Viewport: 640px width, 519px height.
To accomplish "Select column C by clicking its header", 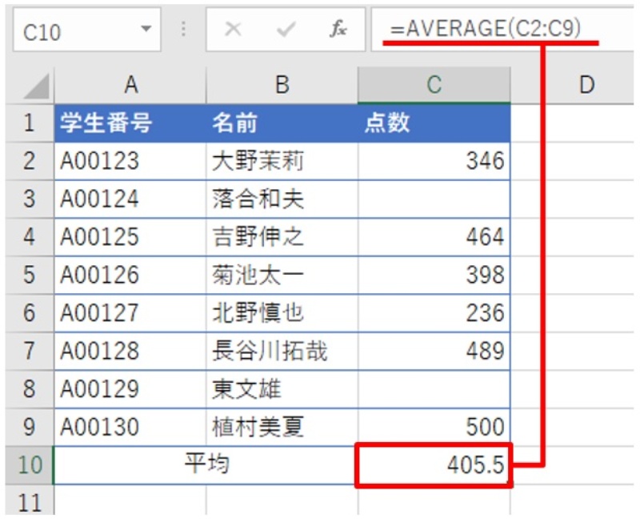I will tap(434, 82).
